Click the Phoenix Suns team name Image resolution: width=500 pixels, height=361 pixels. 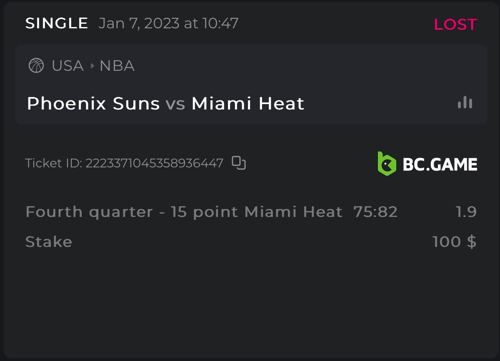pyautogui.click(x=93, y=103)
